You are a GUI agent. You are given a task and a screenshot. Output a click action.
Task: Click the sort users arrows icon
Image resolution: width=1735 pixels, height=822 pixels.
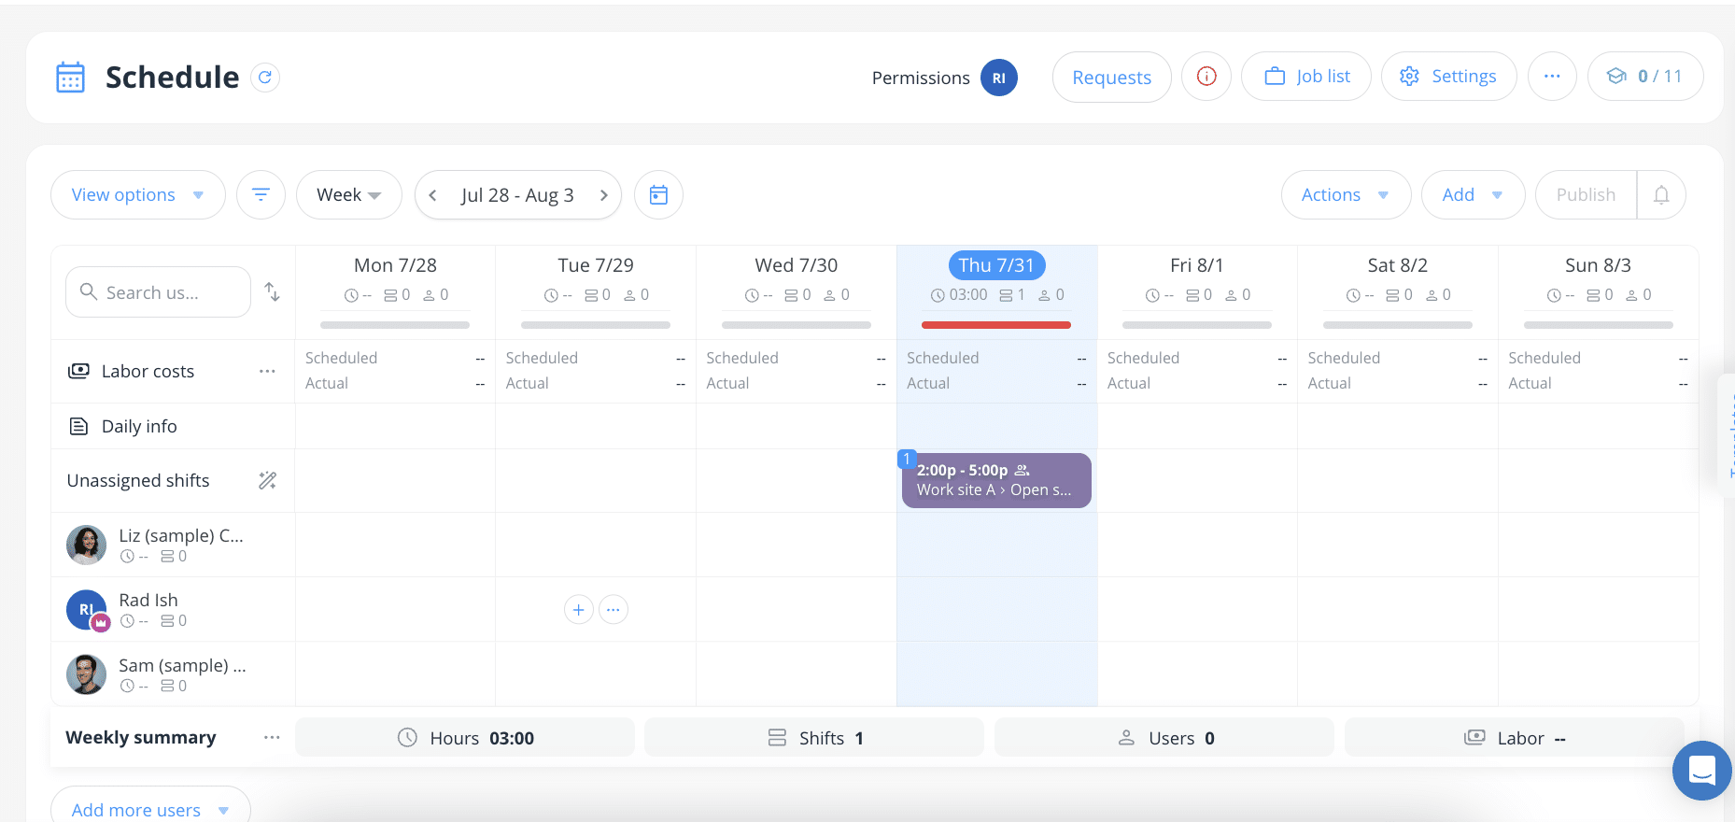coord(272,292)
